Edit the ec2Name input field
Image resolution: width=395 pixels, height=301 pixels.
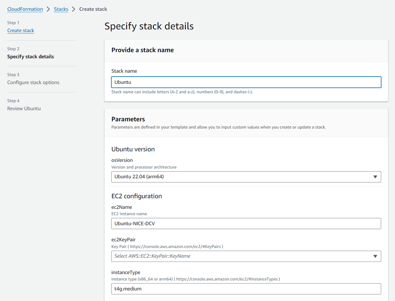tap(246, 224)
